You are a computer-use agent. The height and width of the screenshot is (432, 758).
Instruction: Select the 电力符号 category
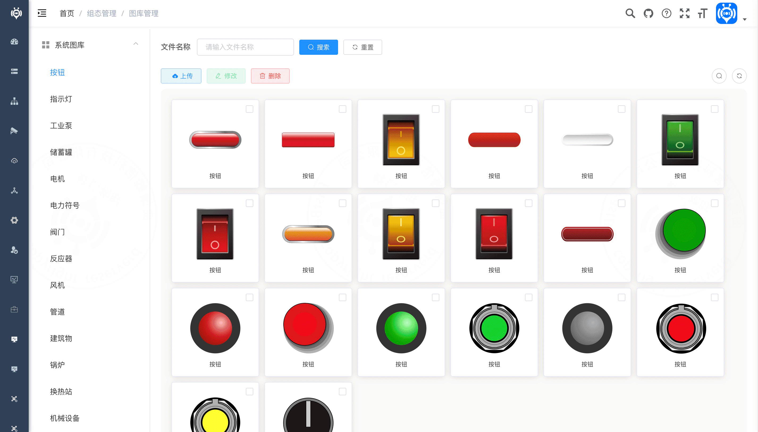(x=65, y=205)
